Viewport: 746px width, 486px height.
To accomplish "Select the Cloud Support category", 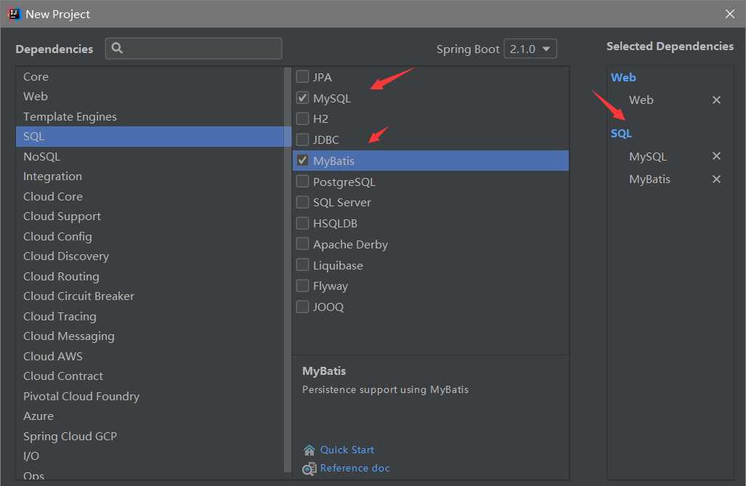I will coord(150,216).
